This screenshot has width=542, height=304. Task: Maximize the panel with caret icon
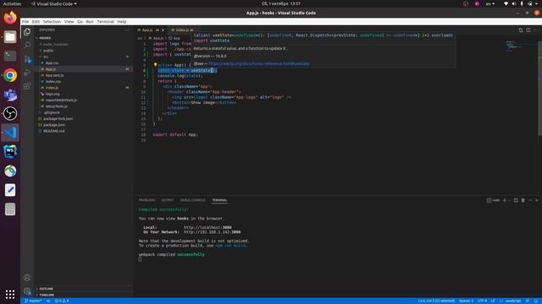click(530, 200)
